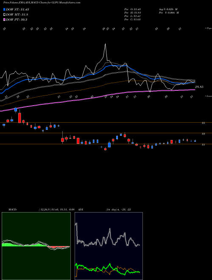Click the 31 price level axis label
212x280 pixels.
203,145
